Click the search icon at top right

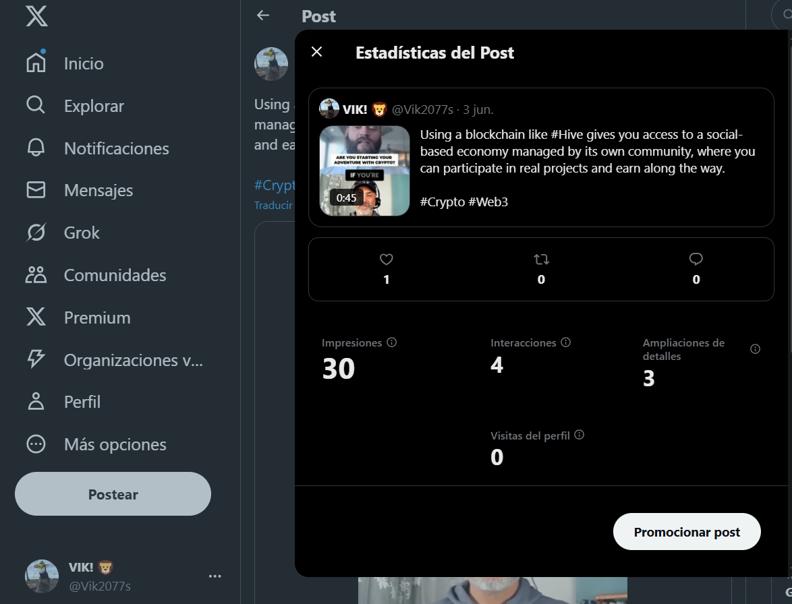[x=787, y=15]
